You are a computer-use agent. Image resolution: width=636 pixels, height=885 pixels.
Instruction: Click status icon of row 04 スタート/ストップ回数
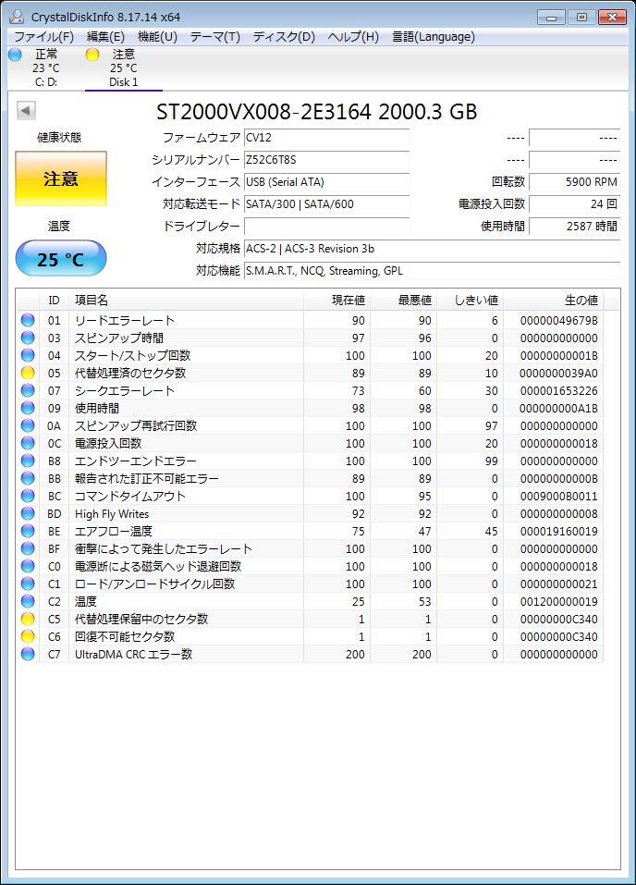28,356
